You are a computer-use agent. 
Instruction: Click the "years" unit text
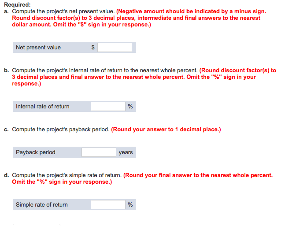click(126, 152)
